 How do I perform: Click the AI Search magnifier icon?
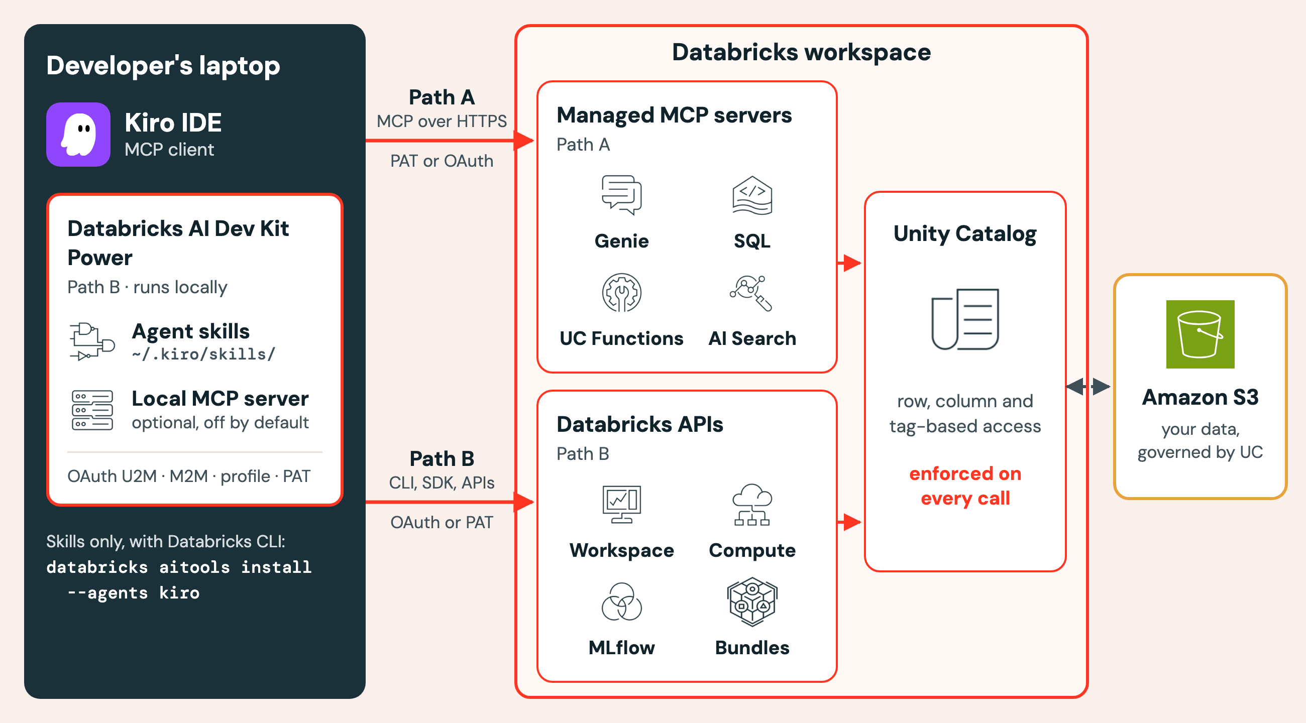click(751, 292)
